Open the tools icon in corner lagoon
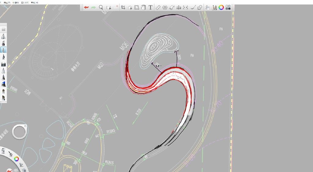This screenshot has height=172, width=313. (x=3, y=151)
